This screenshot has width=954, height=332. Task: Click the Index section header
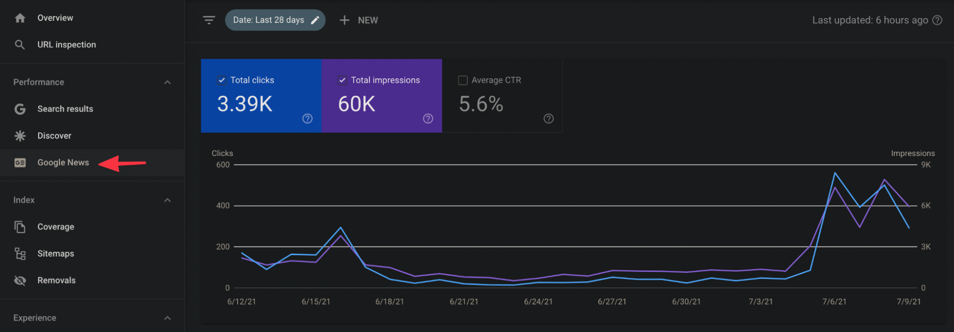pos(92,200)
